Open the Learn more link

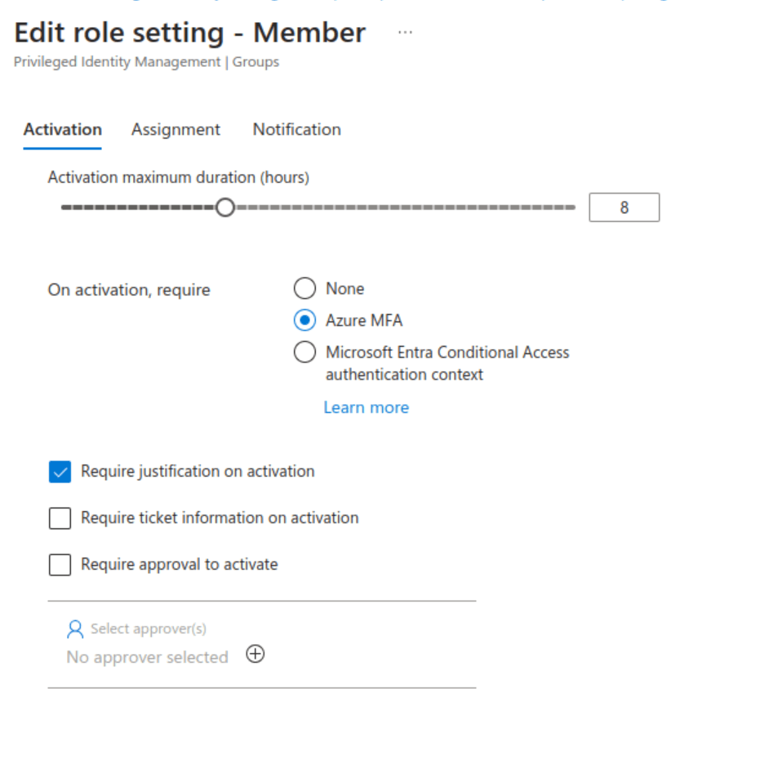(x=366, y=407)
